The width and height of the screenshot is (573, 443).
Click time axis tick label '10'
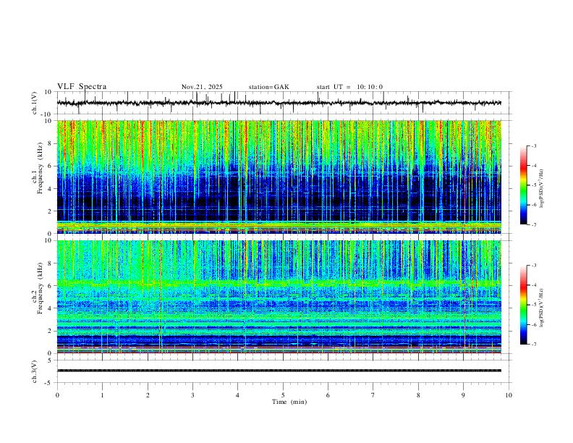(509, 395)
